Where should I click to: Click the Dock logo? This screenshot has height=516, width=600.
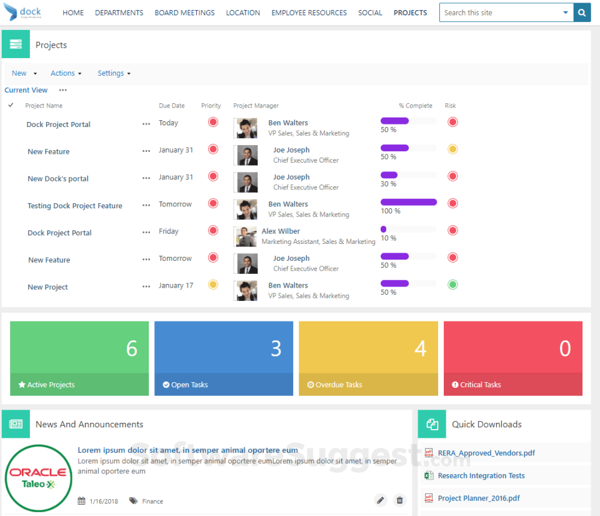[23, 13]
